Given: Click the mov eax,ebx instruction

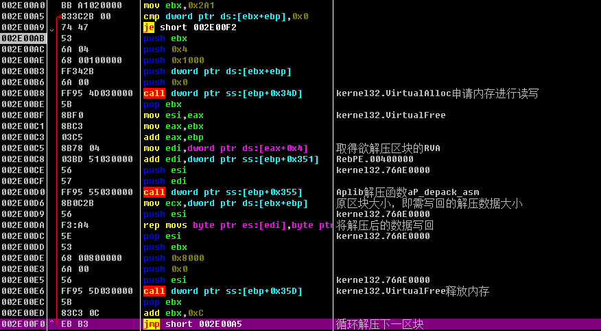Looking at the screenshot, I should pos(174,126).
